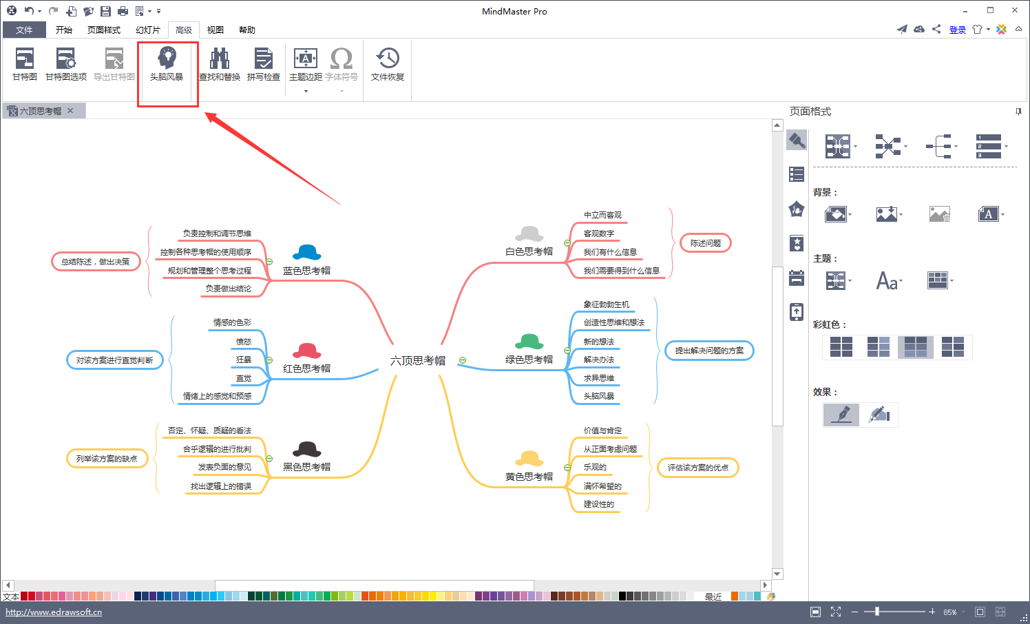
Task: Click the outline list icon in sidebar
Action: pos(797,174)
